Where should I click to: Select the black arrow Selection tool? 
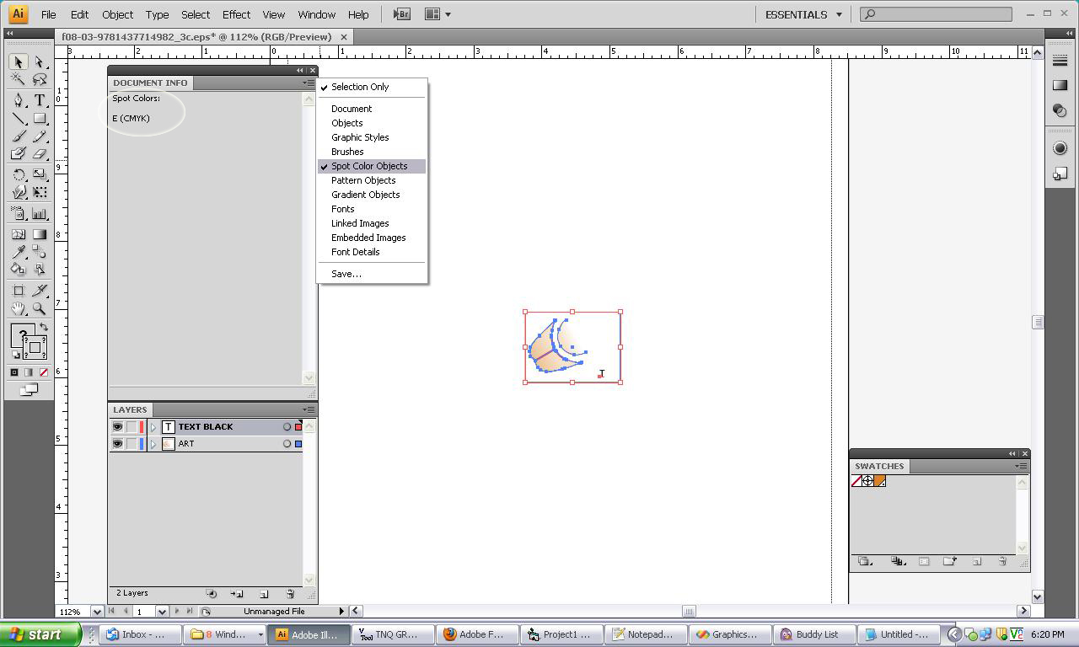click(x=19, y=62)
